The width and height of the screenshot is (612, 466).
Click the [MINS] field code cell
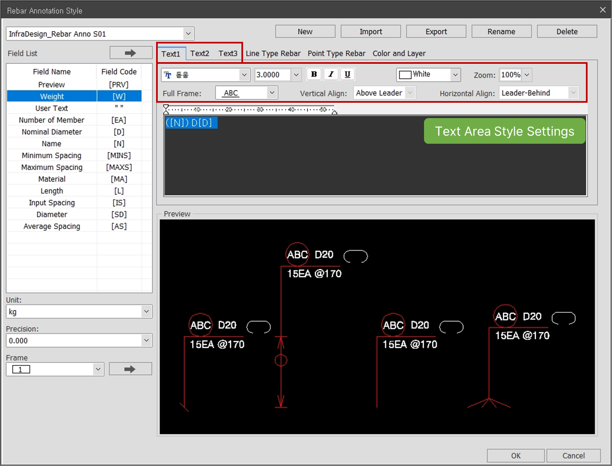(x=119, y=155)
